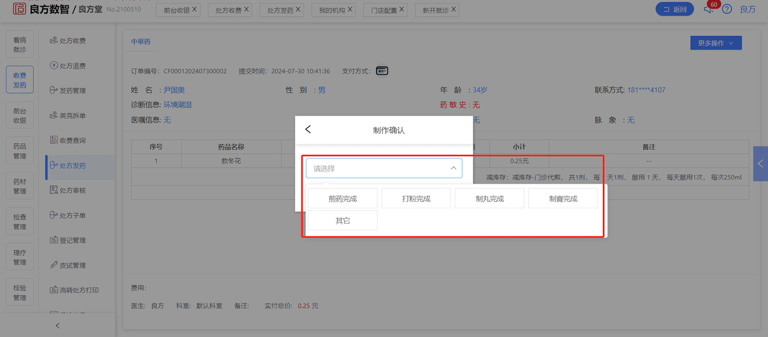Close the 我的机构 tab
768x337 pixels.
pos(350,10)
